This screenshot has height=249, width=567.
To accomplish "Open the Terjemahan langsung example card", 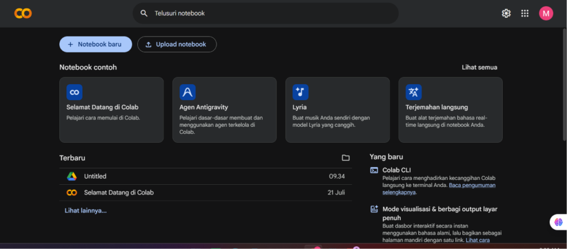I will tap(451, 110).
